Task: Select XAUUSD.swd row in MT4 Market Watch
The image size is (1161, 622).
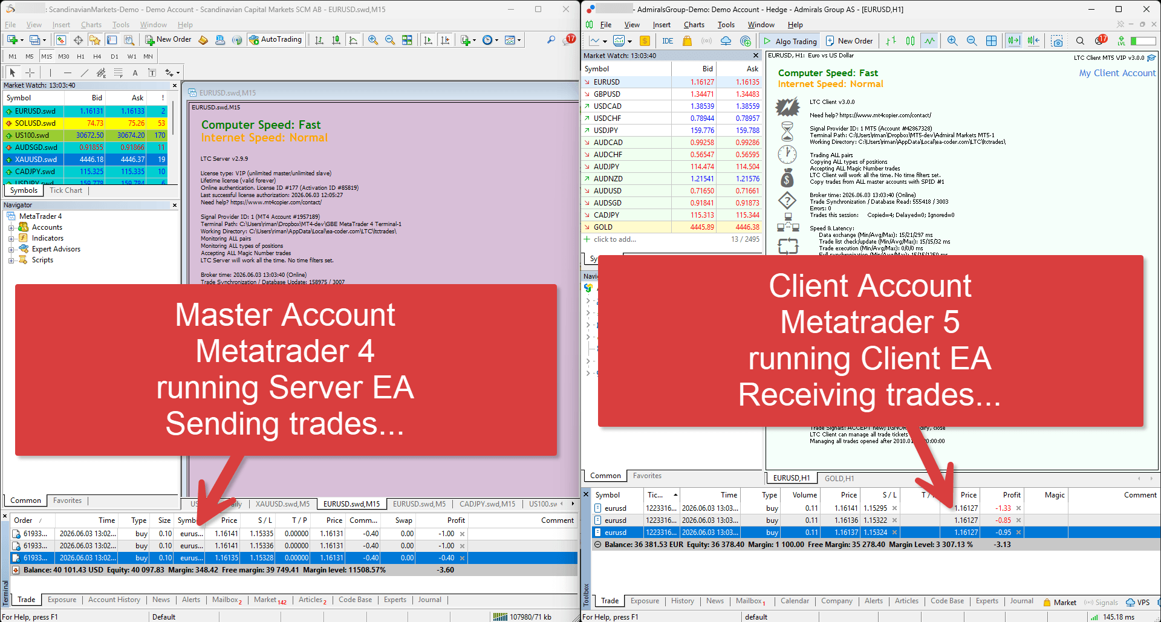Action: click(85, 160)
